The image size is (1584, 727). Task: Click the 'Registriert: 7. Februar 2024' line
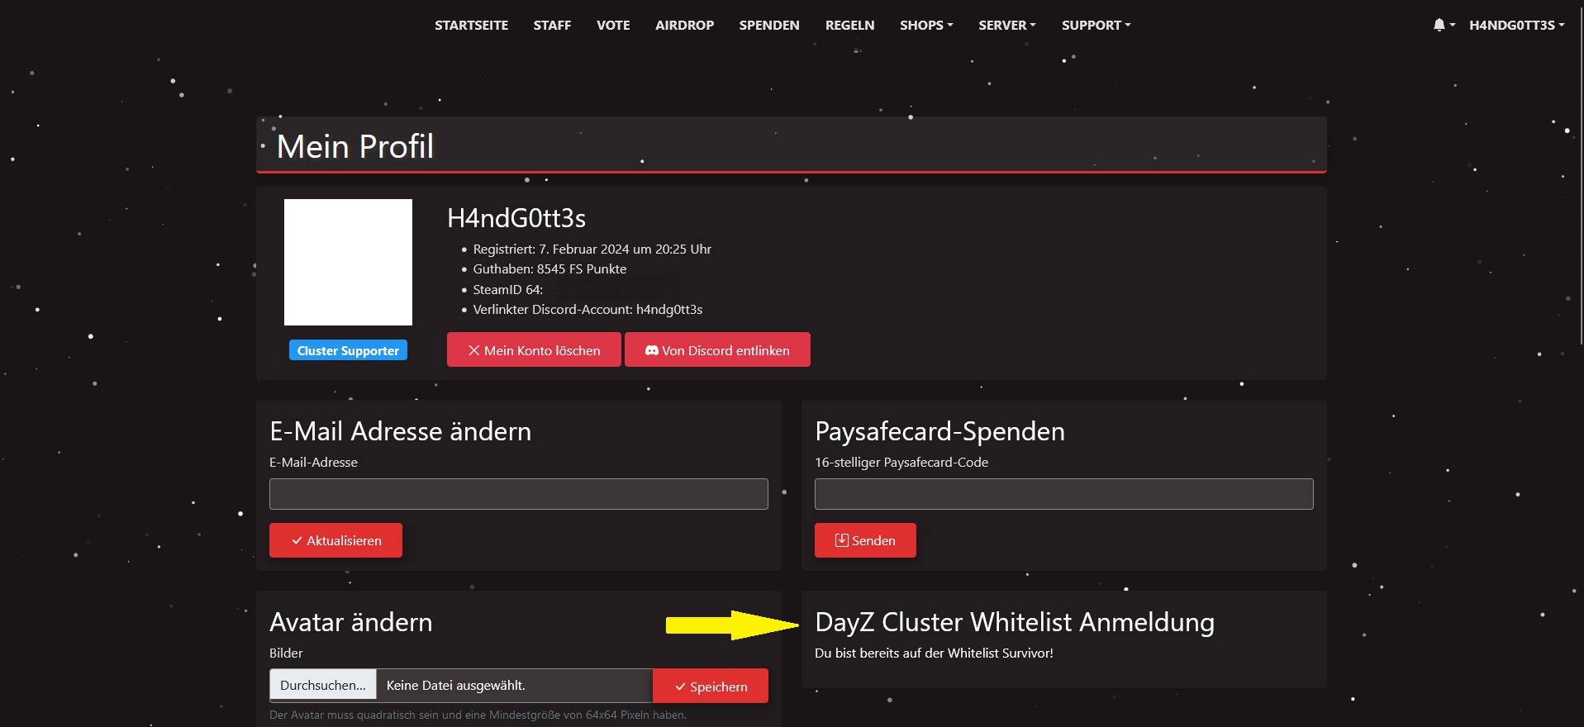[x=592, y=249]
